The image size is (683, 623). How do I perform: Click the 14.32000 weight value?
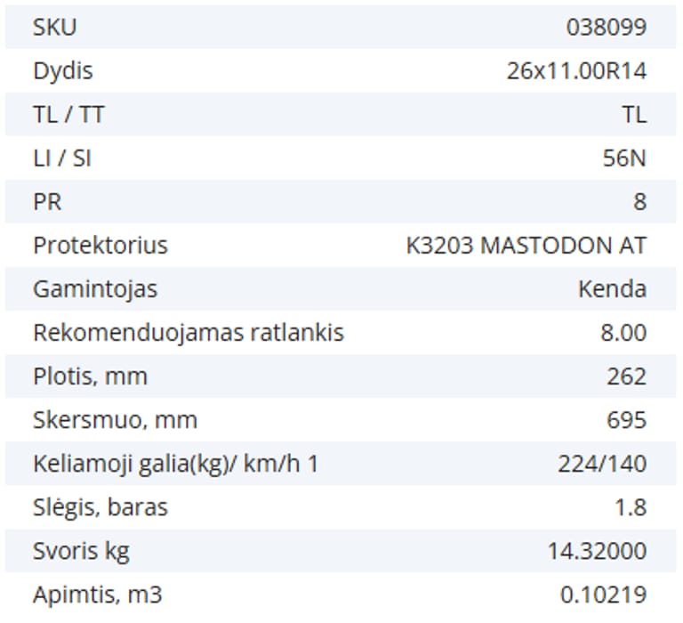[597, 551]
